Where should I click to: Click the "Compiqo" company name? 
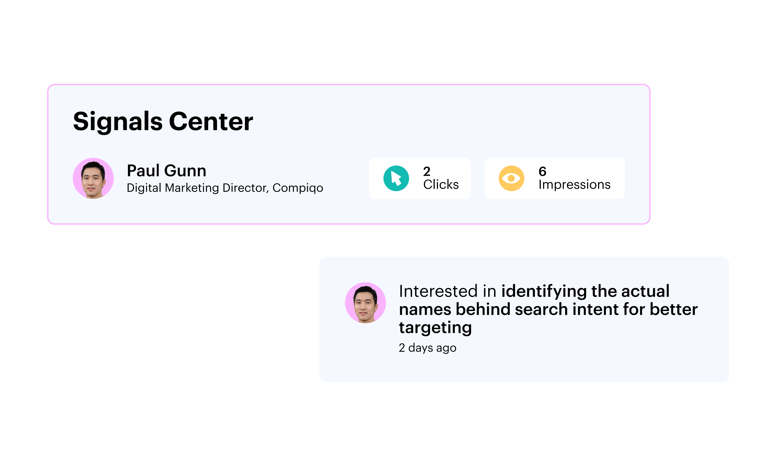tap(298, 188)
